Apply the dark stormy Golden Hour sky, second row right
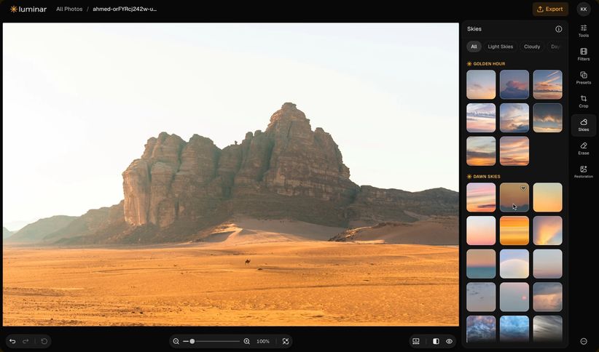 [x=547, y=118]
